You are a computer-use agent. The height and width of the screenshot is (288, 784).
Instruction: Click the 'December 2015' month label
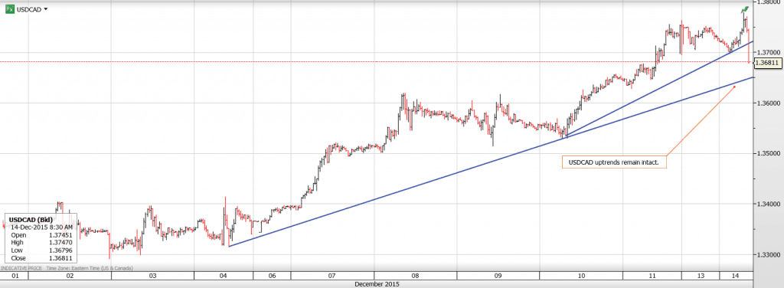coord(377,284)
